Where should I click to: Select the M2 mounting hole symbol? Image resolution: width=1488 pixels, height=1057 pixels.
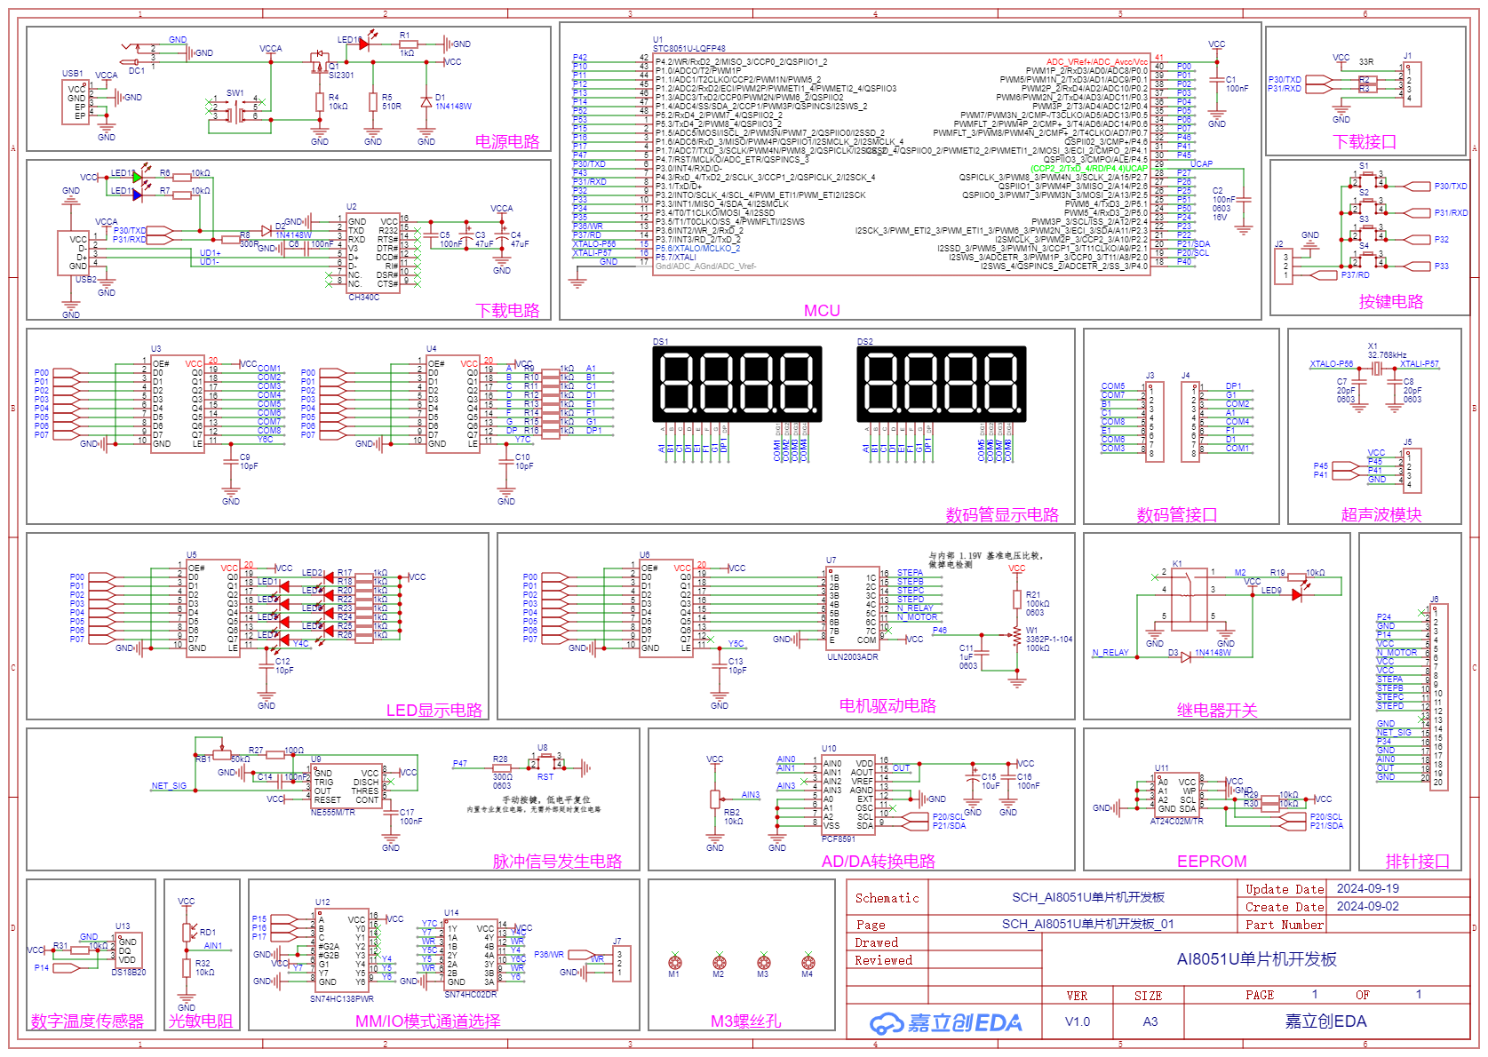[x=719, y=962]
